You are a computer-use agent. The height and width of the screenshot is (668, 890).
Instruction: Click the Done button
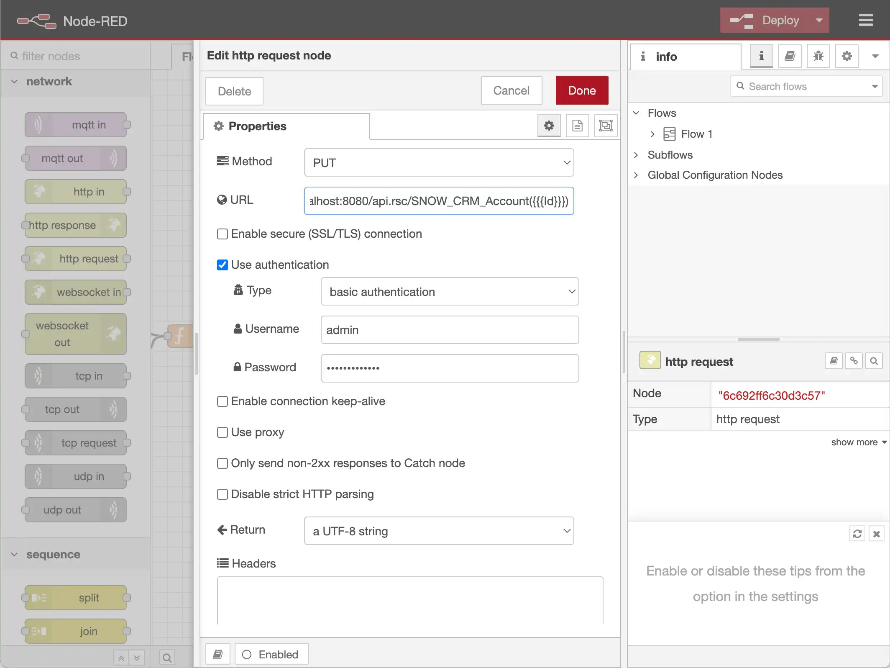(582, 90)
